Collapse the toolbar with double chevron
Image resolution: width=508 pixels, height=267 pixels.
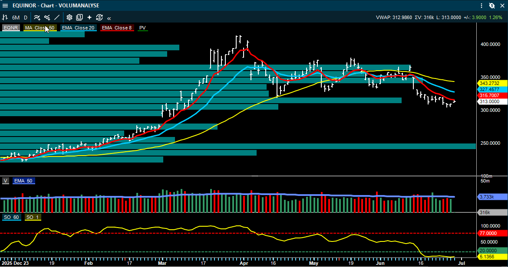pyautogui.click(x=109, y=18)
